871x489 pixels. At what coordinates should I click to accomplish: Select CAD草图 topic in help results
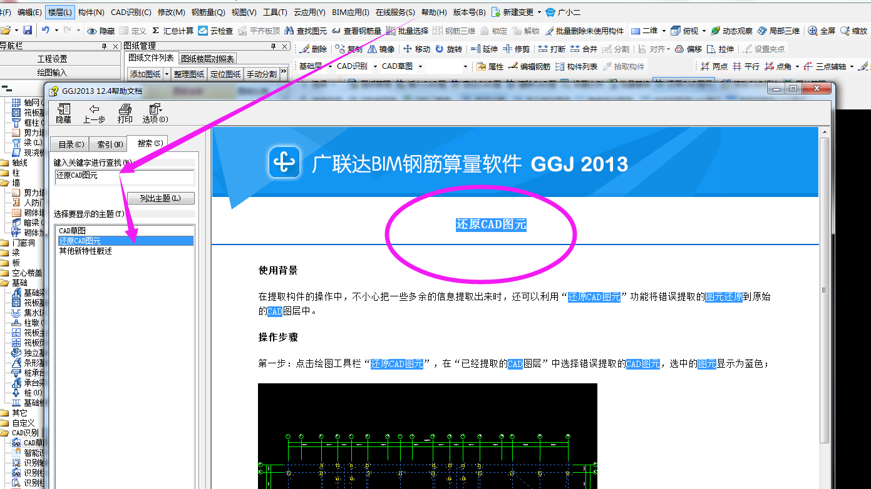click(x=72, y=231)
